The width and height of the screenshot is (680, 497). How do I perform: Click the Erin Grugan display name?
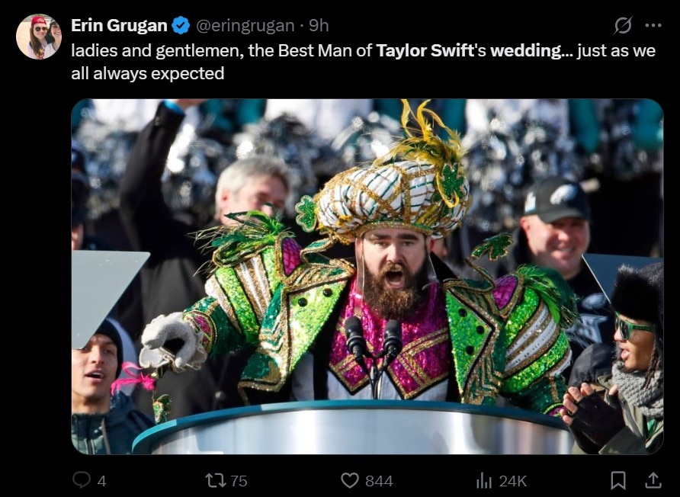tap(119, 25)
